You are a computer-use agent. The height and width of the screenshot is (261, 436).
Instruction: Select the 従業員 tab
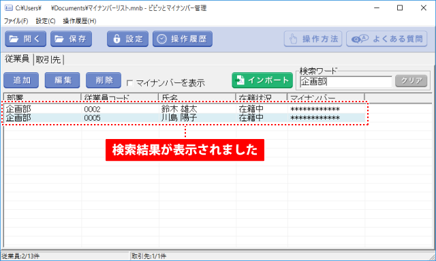click(x=17, y=59)
